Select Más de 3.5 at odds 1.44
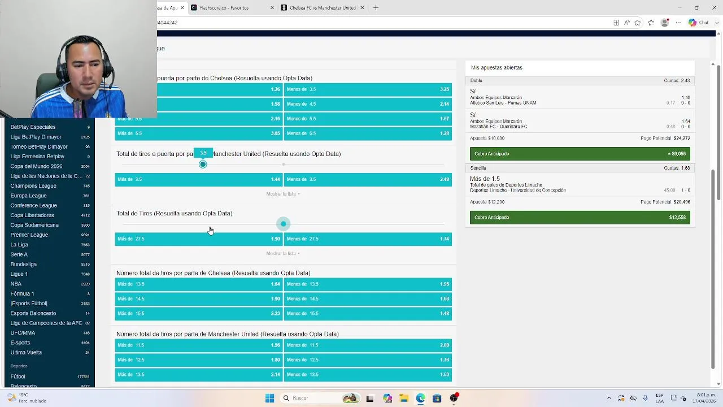 [198, 179]
